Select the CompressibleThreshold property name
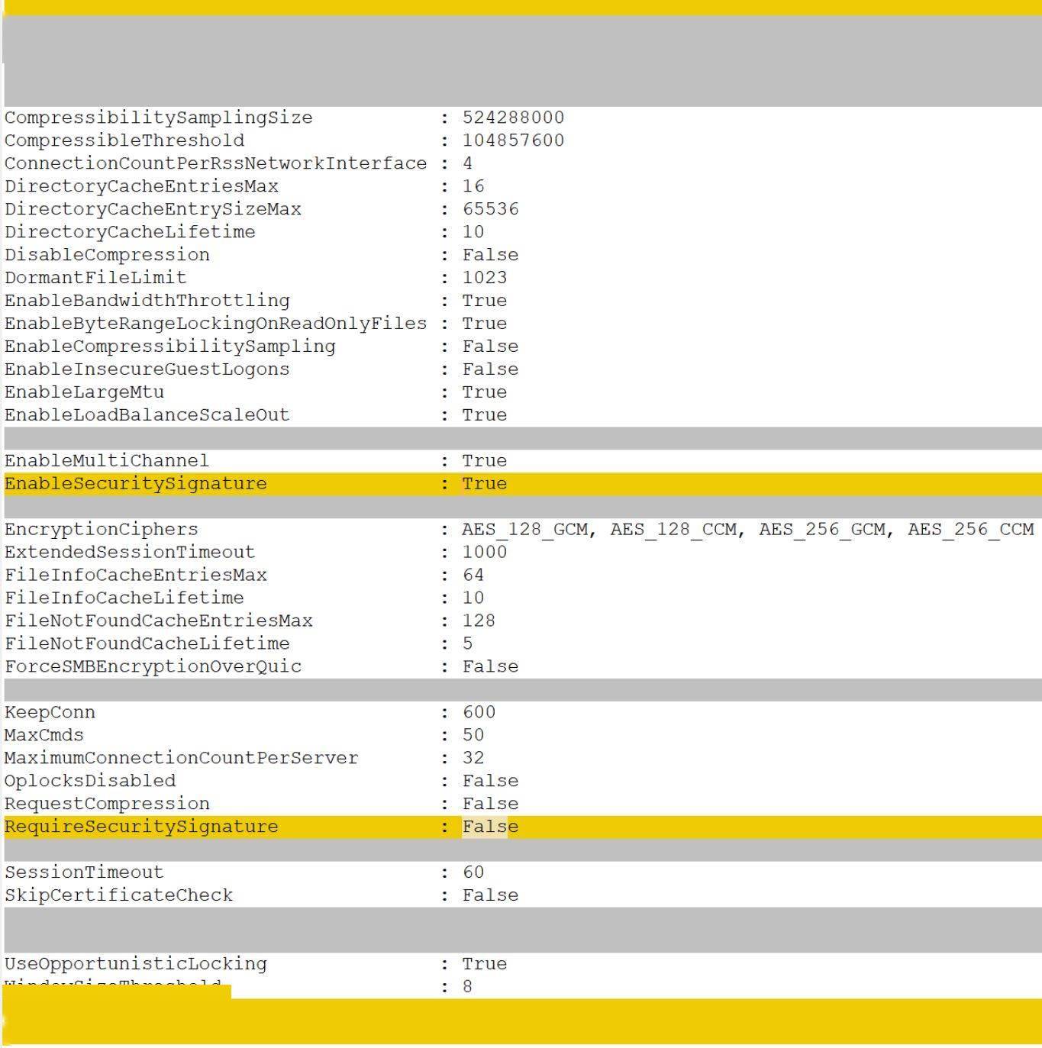This screenshot has width=1042, height=1048. (x=124, y=140)
